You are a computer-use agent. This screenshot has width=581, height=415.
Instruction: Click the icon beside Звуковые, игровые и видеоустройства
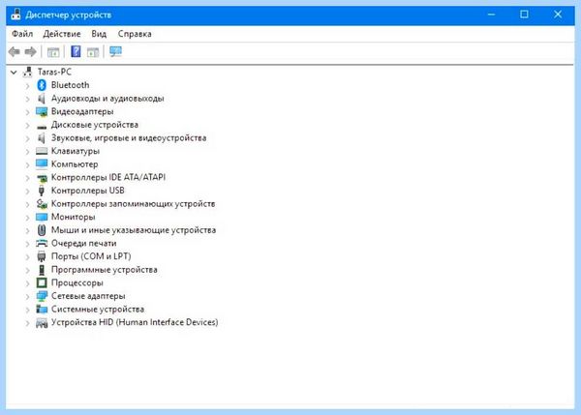42,138
